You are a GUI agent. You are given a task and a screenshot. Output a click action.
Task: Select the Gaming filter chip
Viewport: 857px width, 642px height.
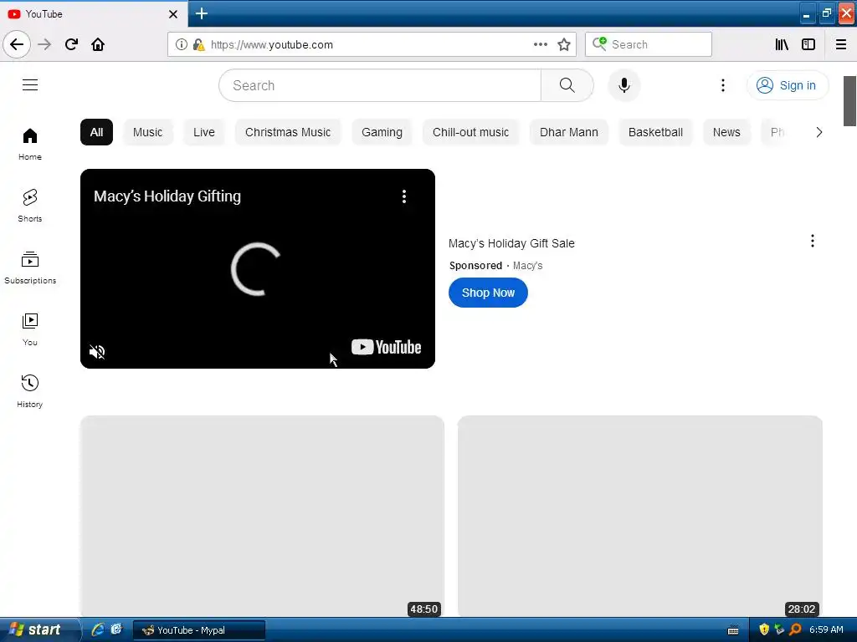[382, 132]
